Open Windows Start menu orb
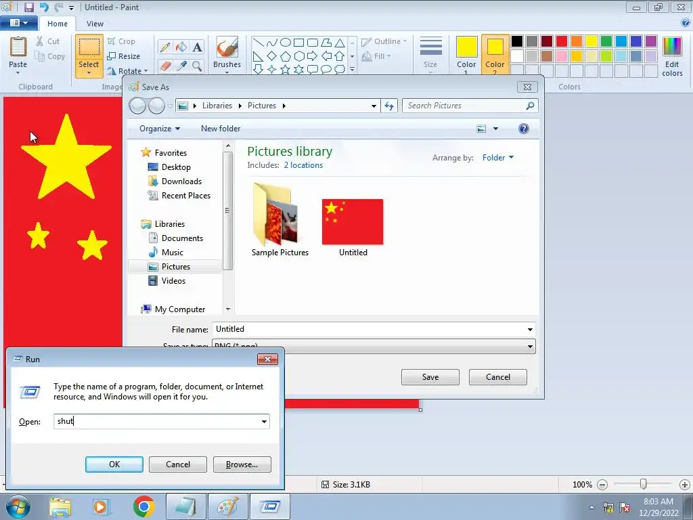The width and height of the screenshot is (693, 520). pyautogui.click(x=18, y=506)
